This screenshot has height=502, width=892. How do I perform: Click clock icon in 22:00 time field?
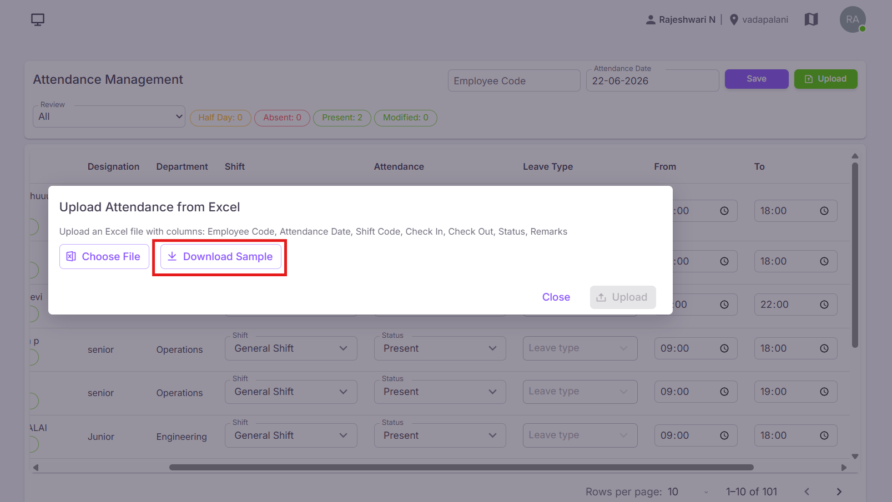(x=824, y=305)
